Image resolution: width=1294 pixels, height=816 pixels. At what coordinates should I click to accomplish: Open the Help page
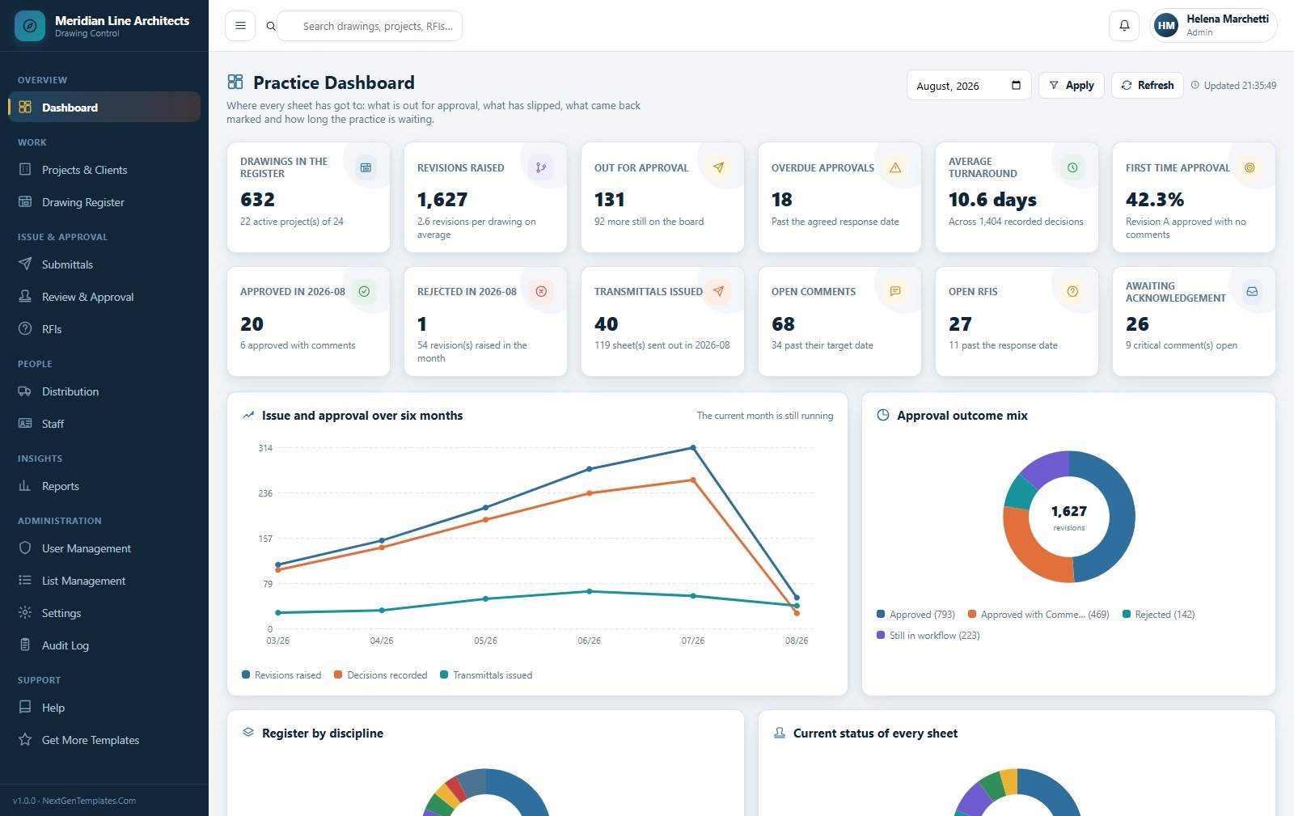coord(104,708)
